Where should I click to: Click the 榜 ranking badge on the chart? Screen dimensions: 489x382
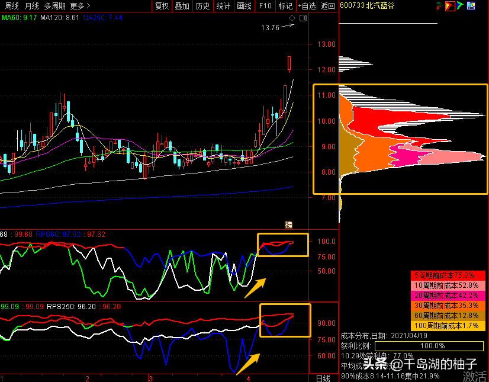click(x=288, y=224)
